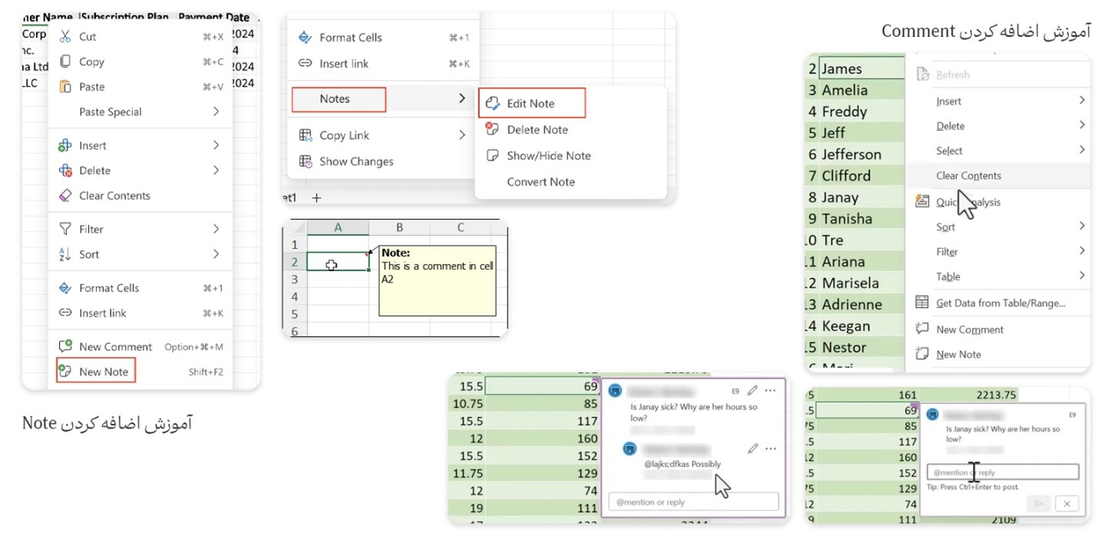Click the Paste clipboard icon
Image resolution: width=1112 pixels, height=556 pixels.
65,87
